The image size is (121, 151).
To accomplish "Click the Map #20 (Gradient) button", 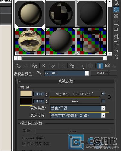I will 75,94.
